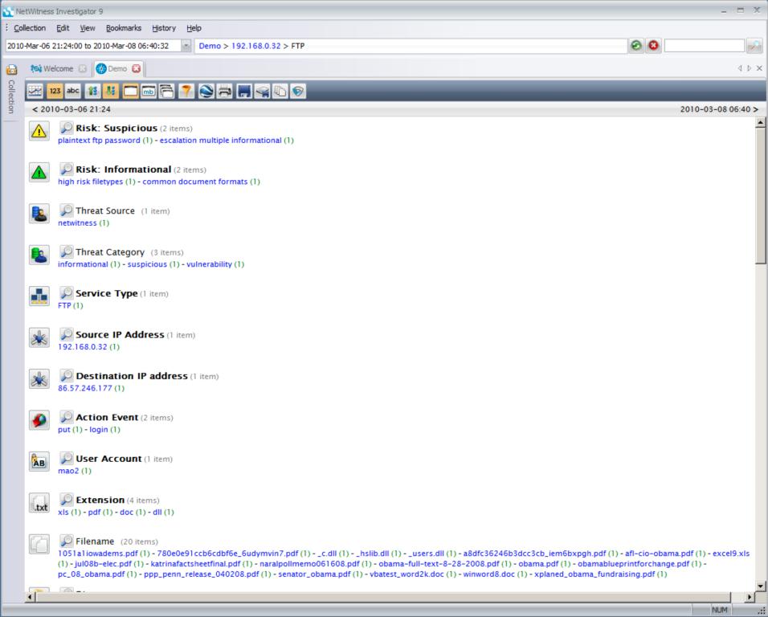The image size is (768, 617).
Task: Open the time range dropdown arrow
Action: [186, 46]
